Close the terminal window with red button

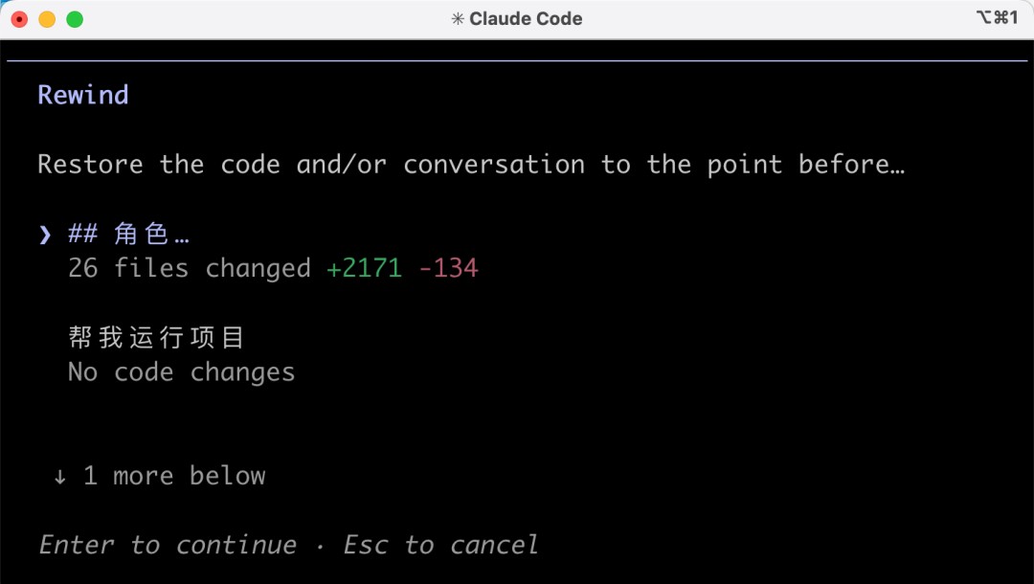20,20
